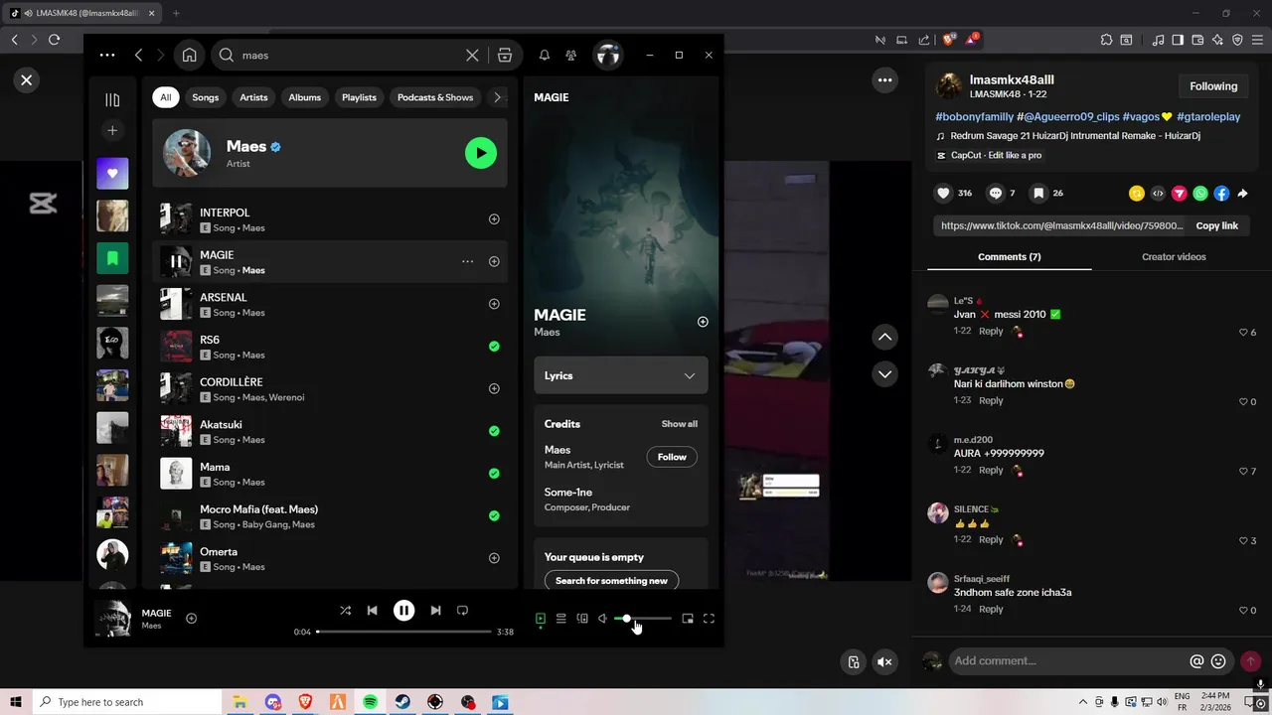The width and height of the screenshot is (1272, 715).
Task: Copy the TikTok video link
Action: click(x=1216, y=225)
